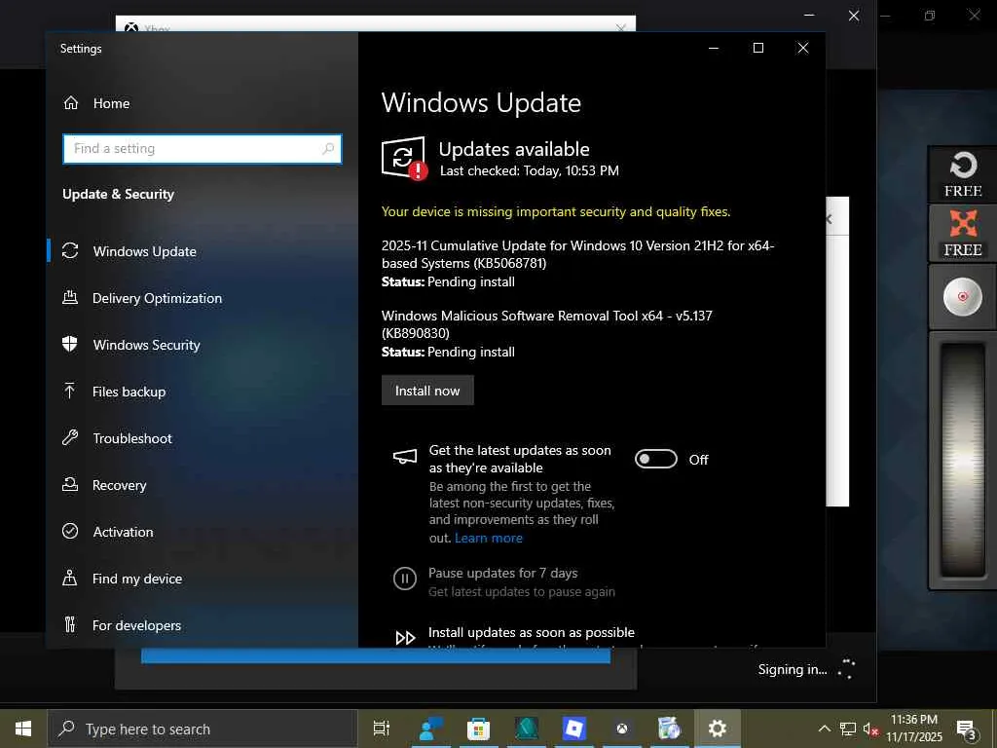Click the Updates available status icon
997x748 pixels.
[404, 158]
